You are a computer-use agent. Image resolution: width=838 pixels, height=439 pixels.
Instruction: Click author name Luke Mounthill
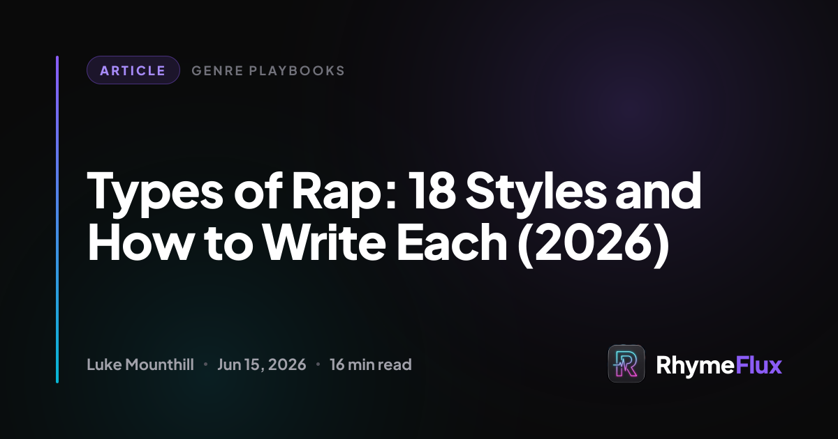[x=140, y=364]
